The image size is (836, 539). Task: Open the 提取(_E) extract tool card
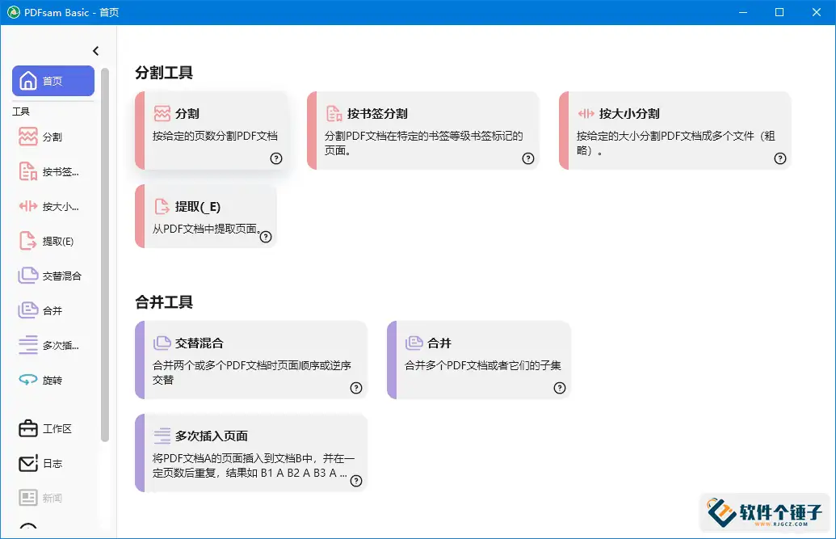click(206, 216)
